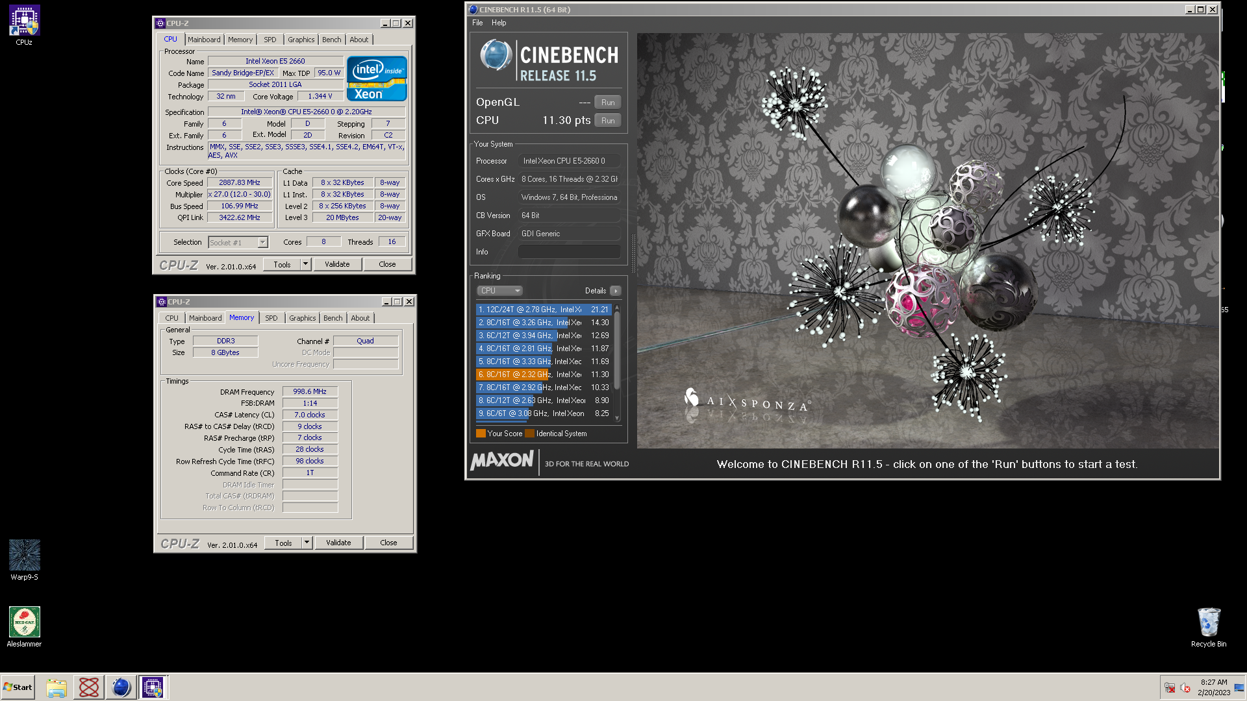Click the upper CPU-Z window title icon
This screenshot has width=1247, height=701.
click(160, 23)
